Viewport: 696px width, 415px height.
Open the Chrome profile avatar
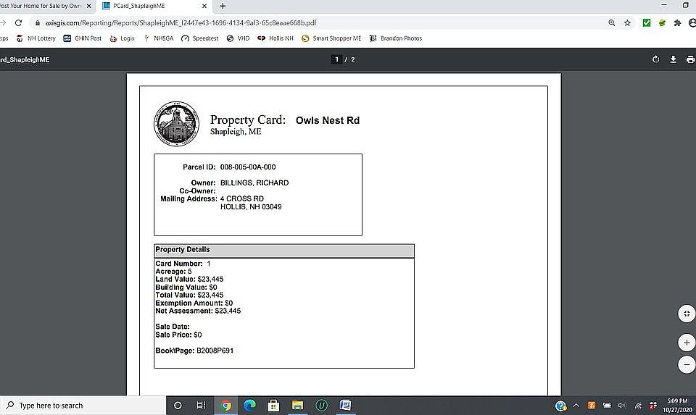[x=692, y=22]
